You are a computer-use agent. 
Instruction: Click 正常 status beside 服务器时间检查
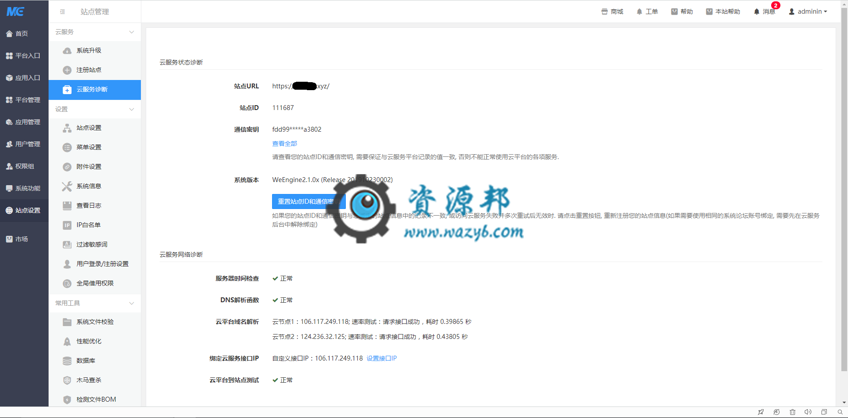point(283,278)
